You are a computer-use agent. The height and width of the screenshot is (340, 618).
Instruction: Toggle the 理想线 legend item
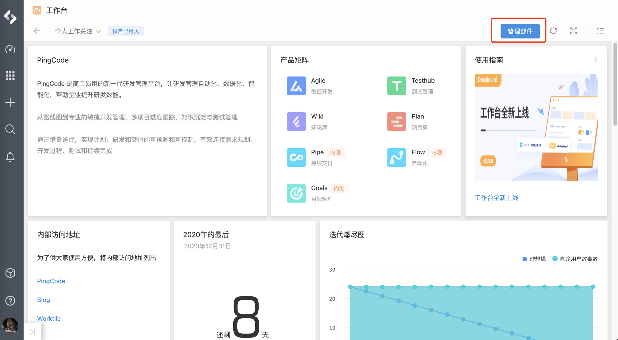[534, 259]
